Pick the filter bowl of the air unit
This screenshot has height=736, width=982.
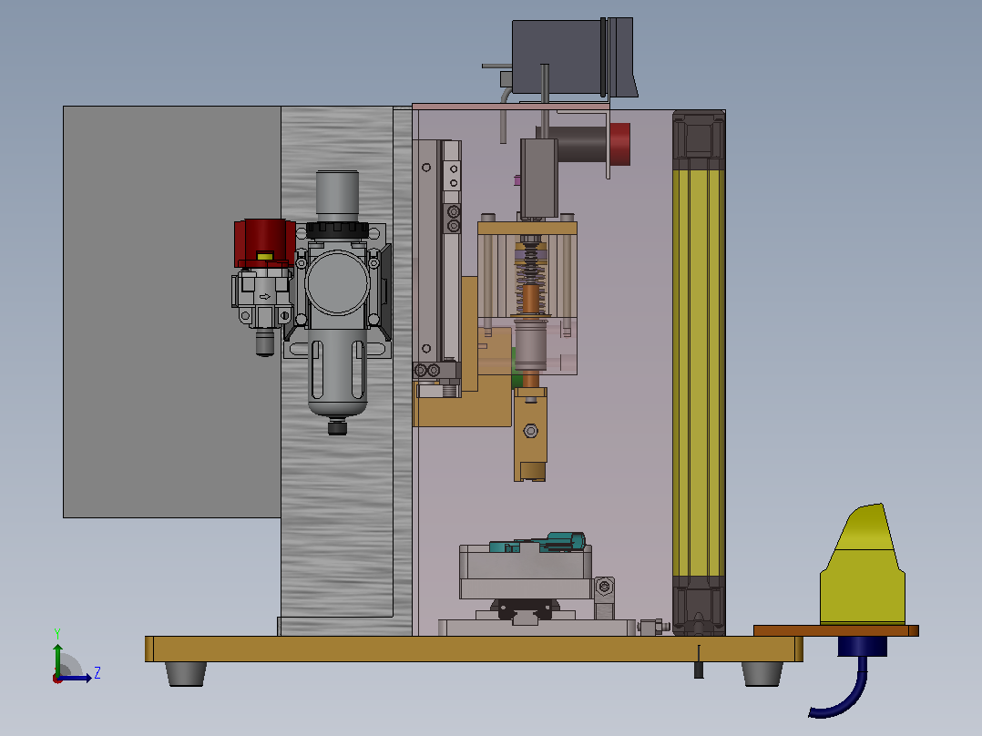[x=337, y=374]
